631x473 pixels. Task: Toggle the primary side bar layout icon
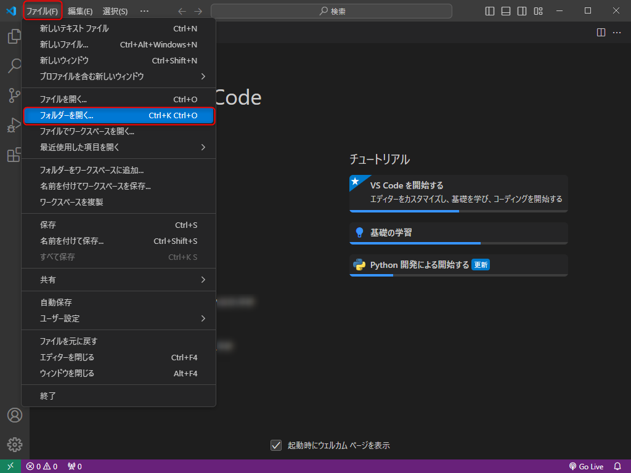[x=490, y=11]
